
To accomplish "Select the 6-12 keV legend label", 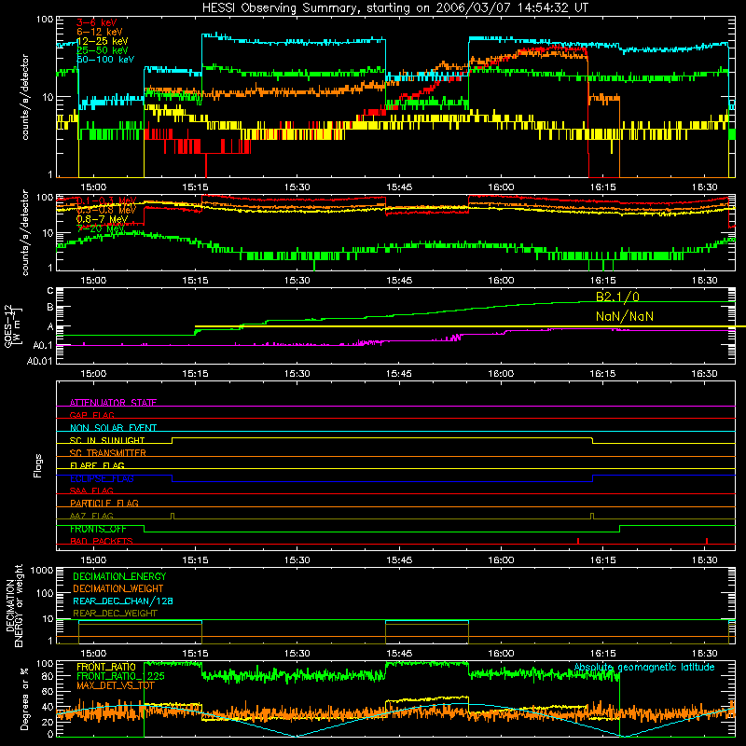I will tap(99, 32).
